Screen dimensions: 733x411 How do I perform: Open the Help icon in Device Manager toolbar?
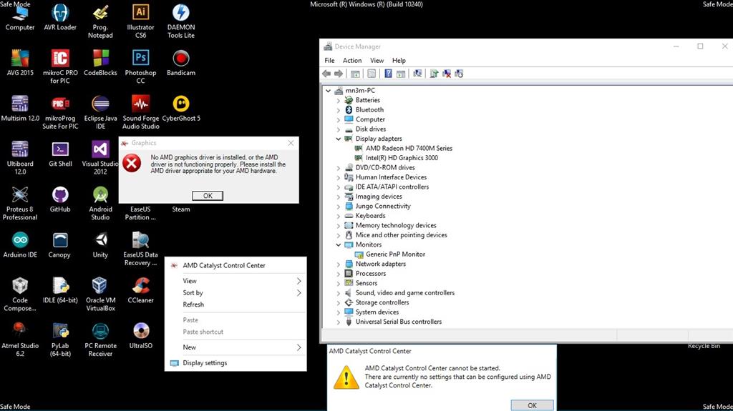click(388, 74)
